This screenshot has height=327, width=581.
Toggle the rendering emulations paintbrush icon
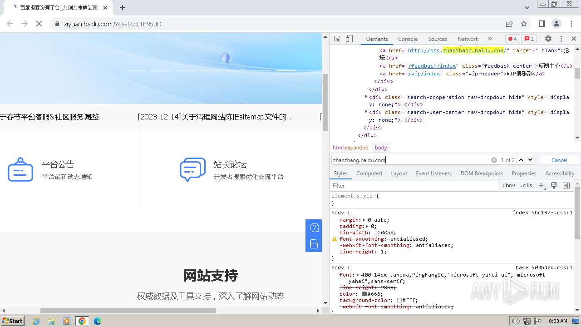pyautogui.click(x=554, y=185)
